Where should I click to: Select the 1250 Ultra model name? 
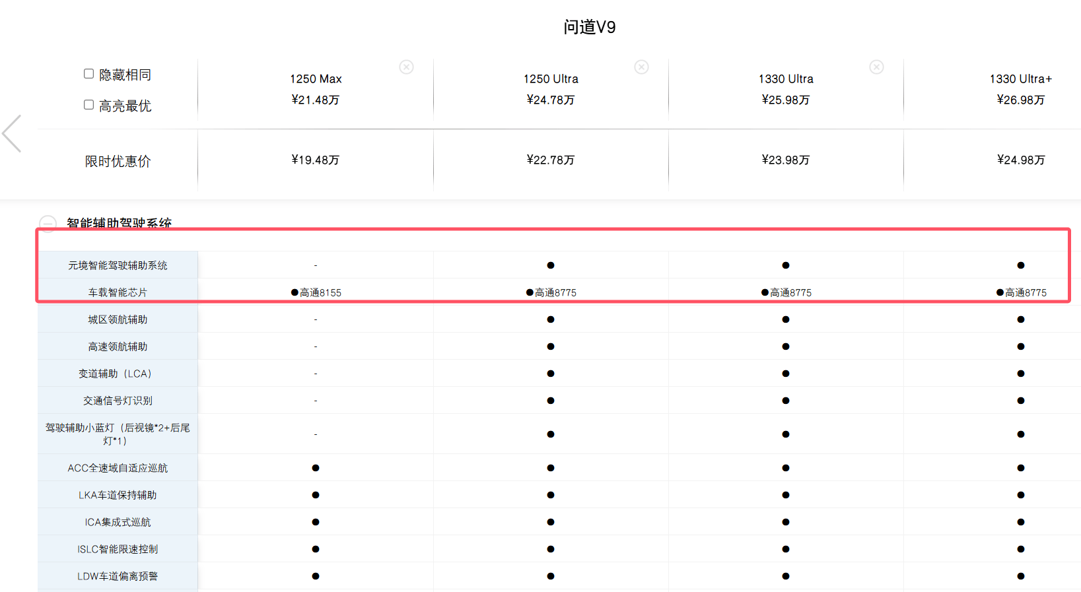551,79
